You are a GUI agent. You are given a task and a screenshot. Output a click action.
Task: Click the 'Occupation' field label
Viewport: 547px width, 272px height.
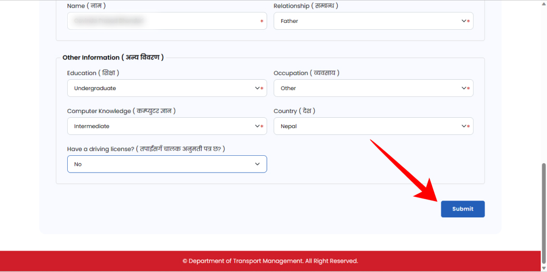click(x=306, y=73)
